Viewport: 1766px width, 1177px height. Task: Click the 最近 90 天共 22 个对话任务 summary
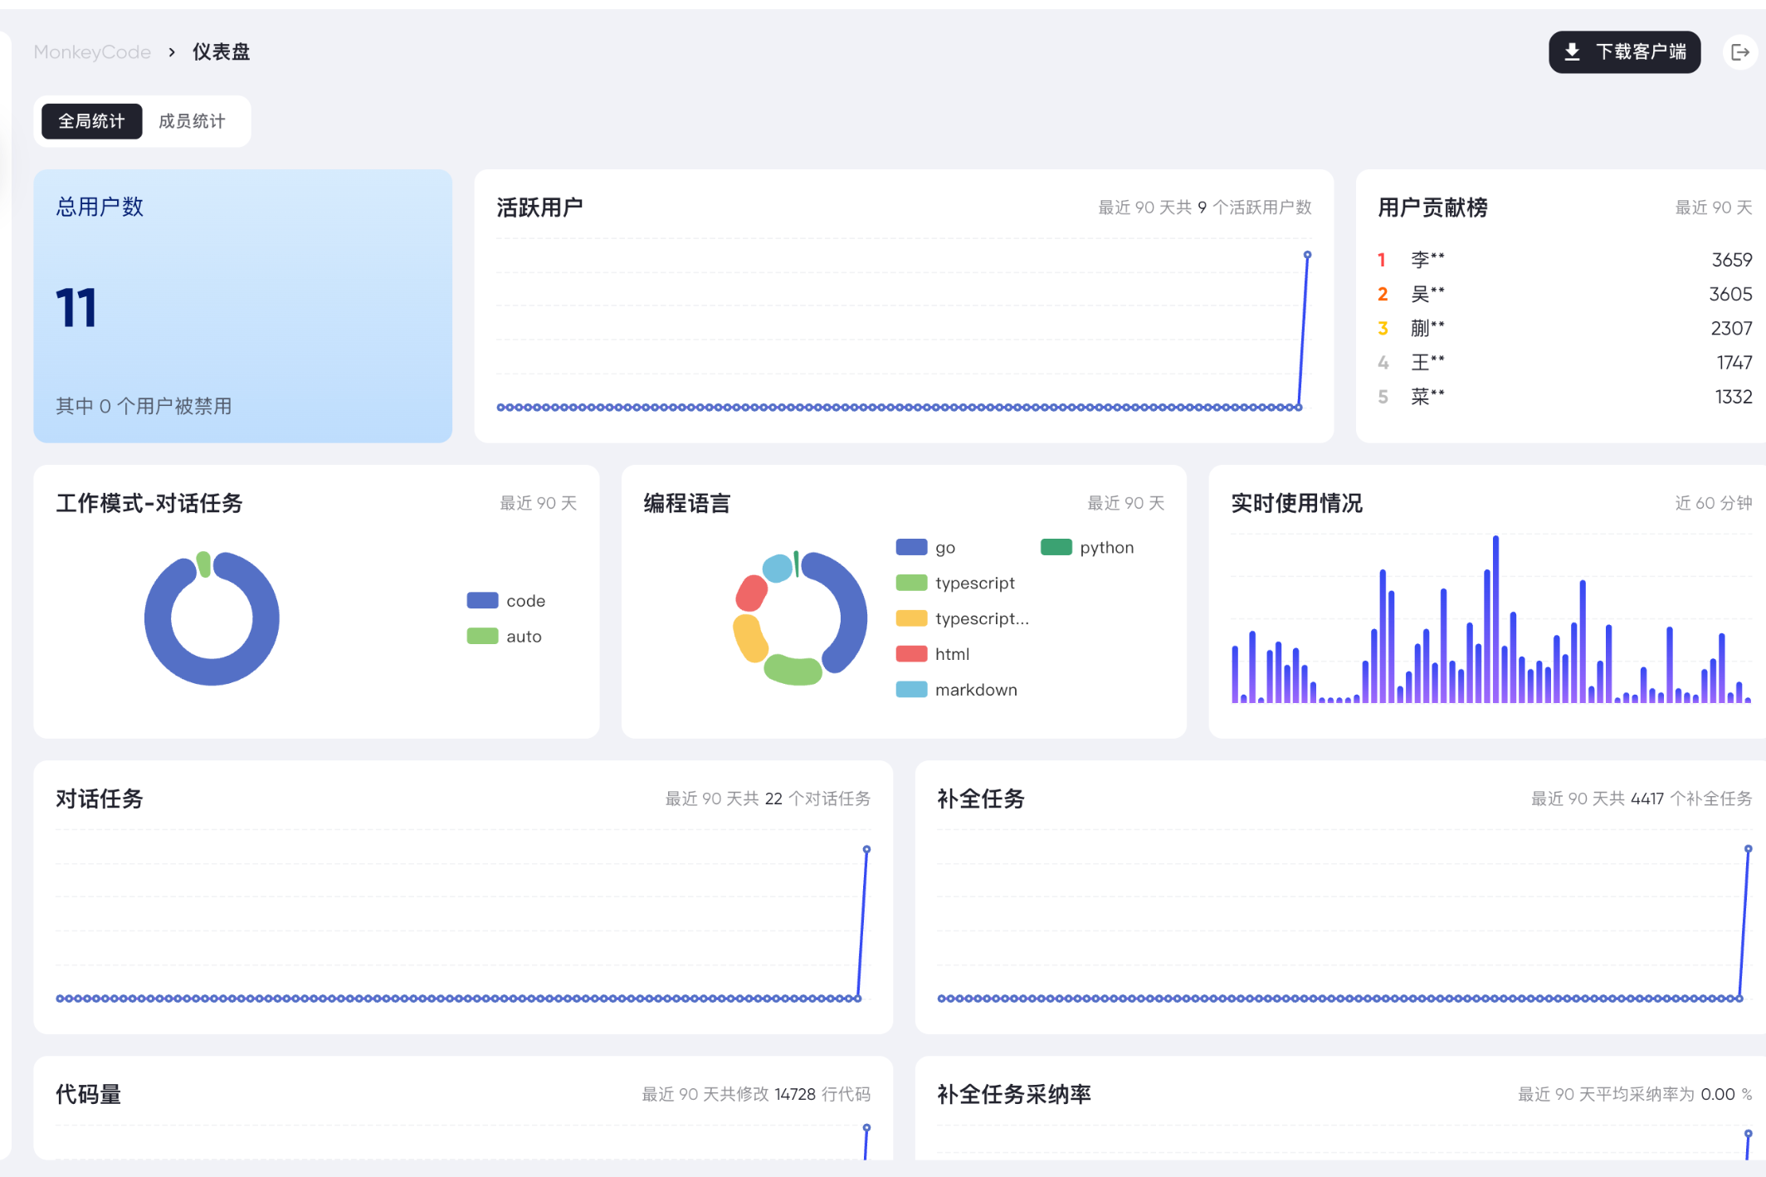[768, 799]
